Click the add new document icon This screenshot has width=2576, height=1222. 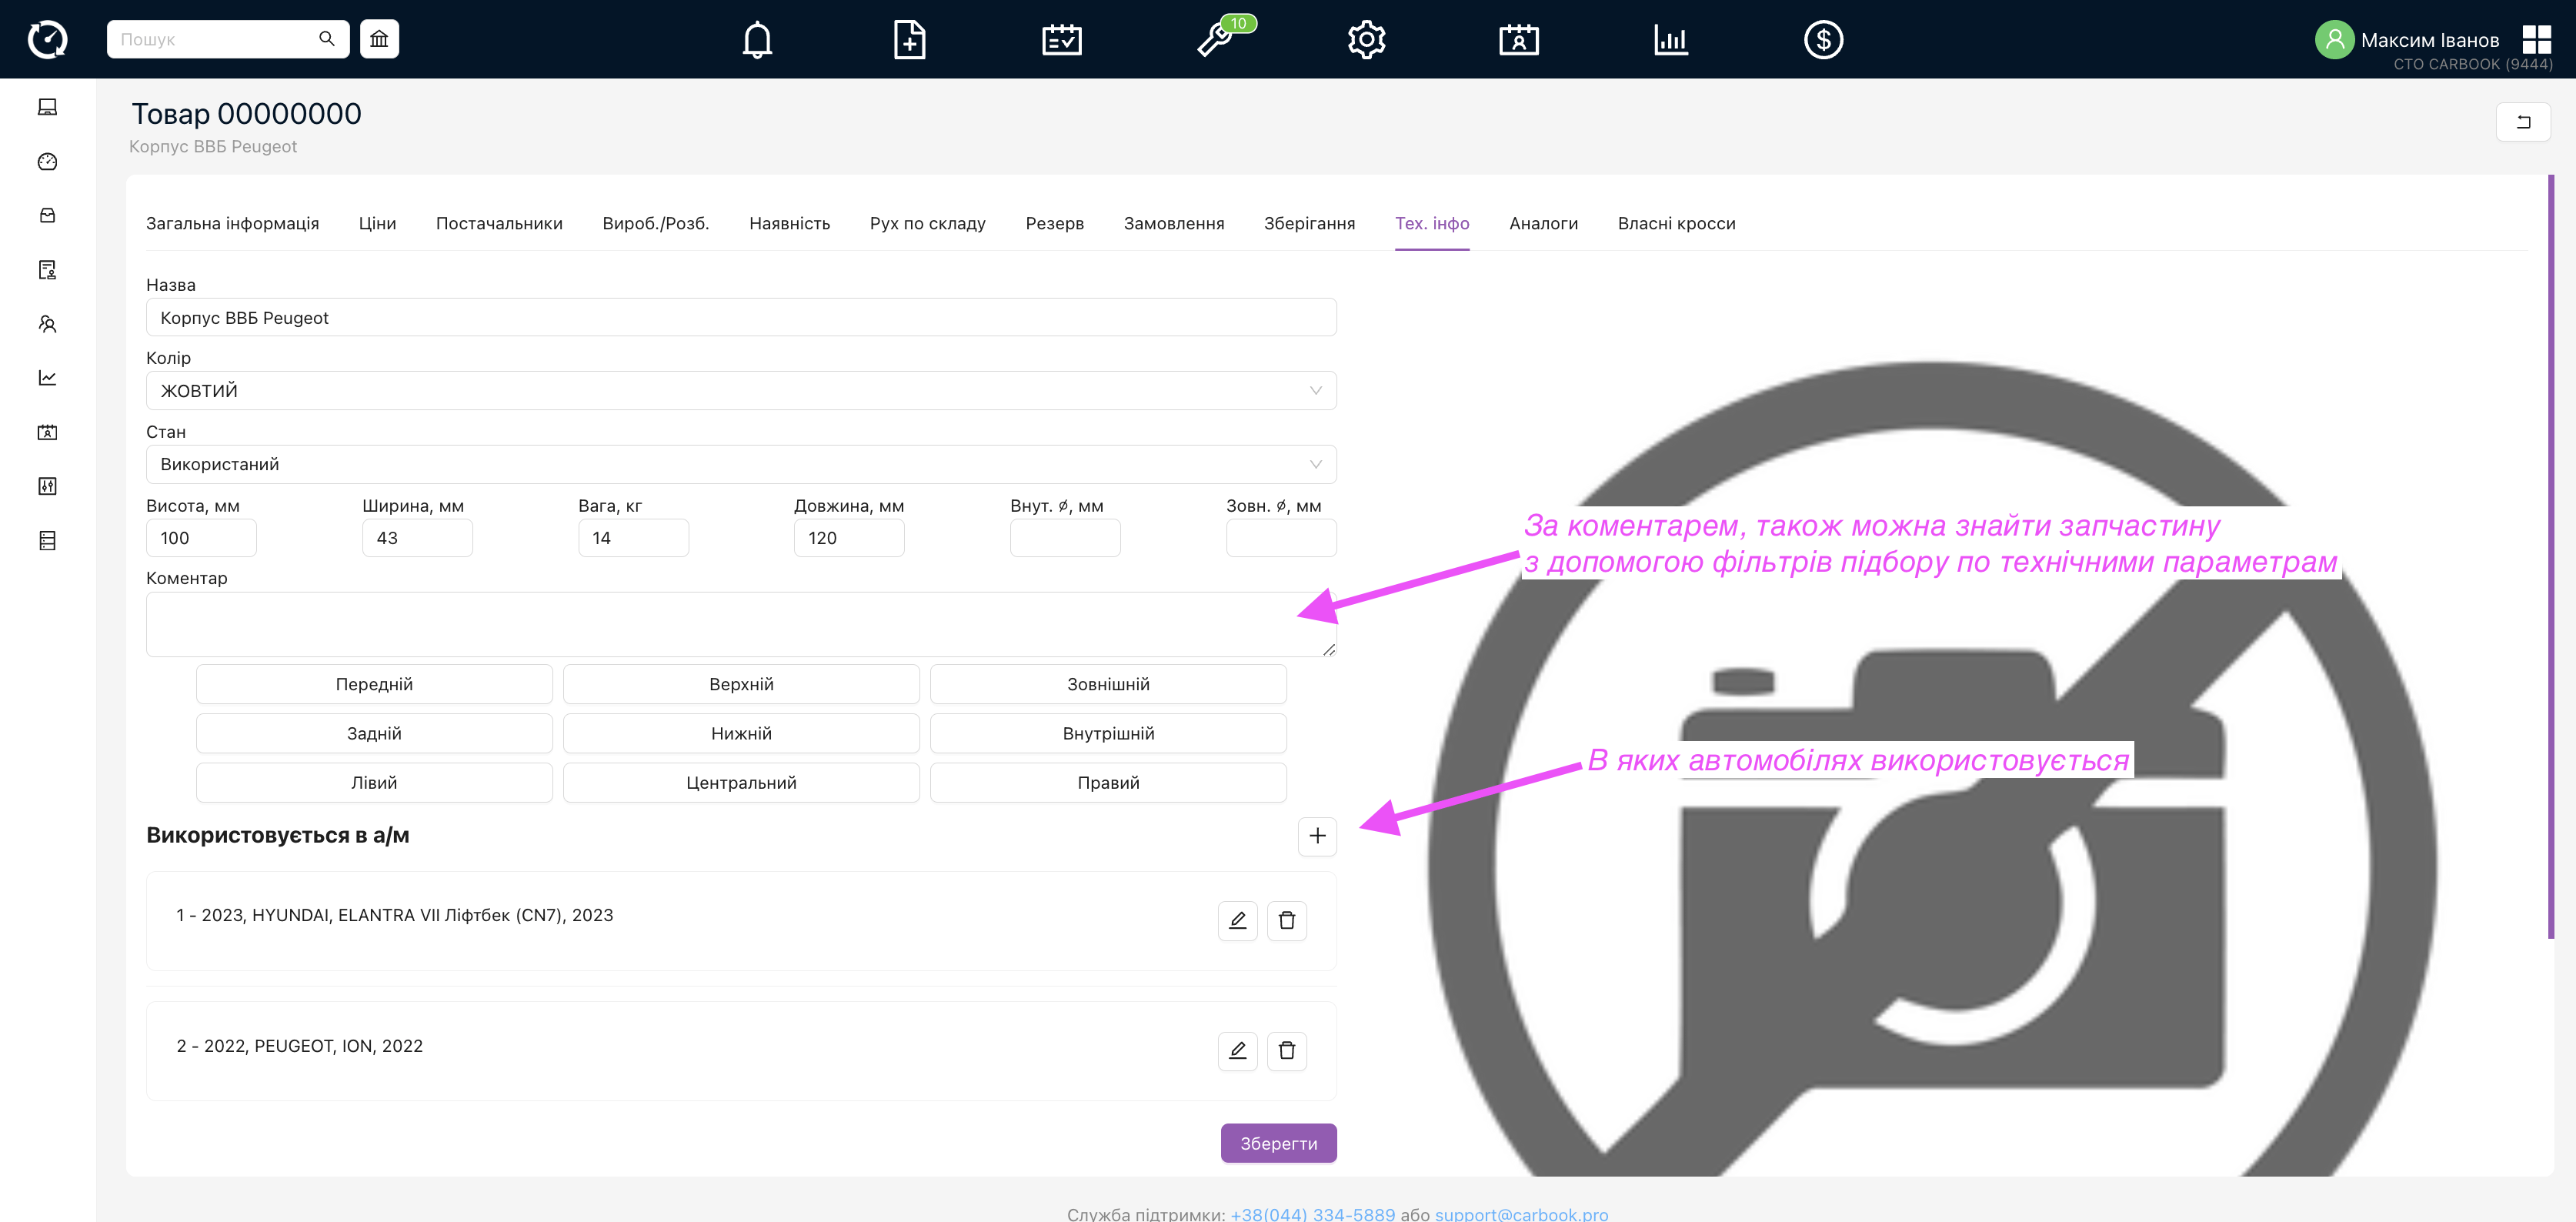tap(909, 40)
